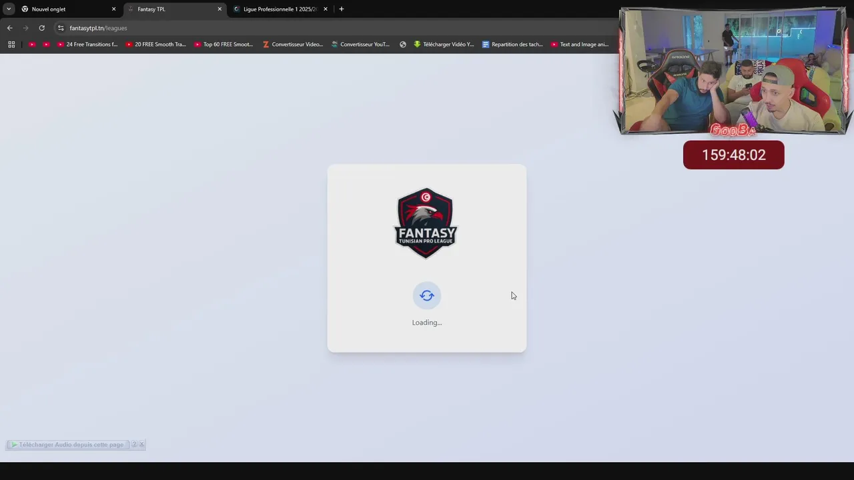Switch to the Nouvel onglet tab
854x480 pixels.
point(68,9)
